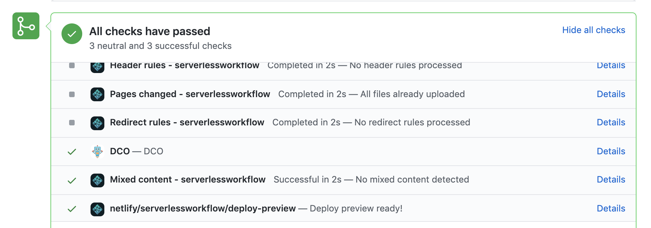Click the Netlify icon beside Pages changed check
Viewport: 651px width, 228px height.
pyautogui.click(x=97, y=94)
